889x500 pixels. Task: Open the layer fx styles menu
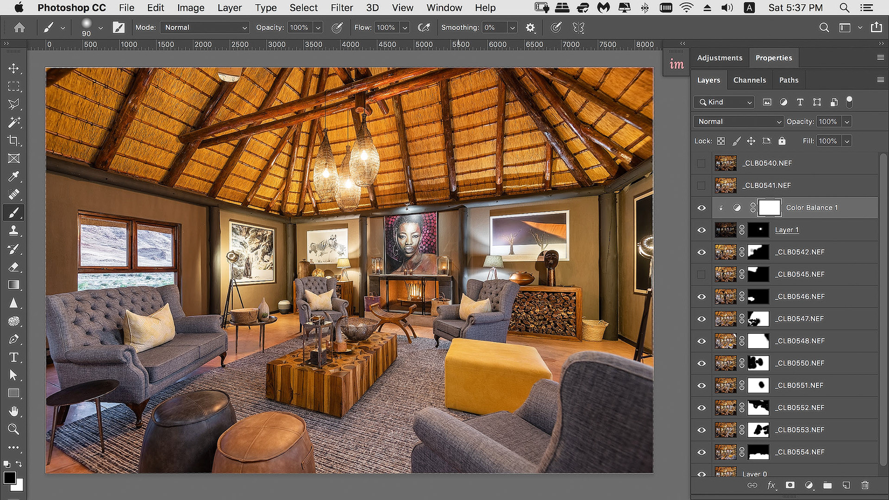[x=771, y=485]
